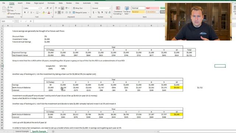Screen dimensions: 236x133
Task: Increase the cell indent
Action: coord(70,12)
